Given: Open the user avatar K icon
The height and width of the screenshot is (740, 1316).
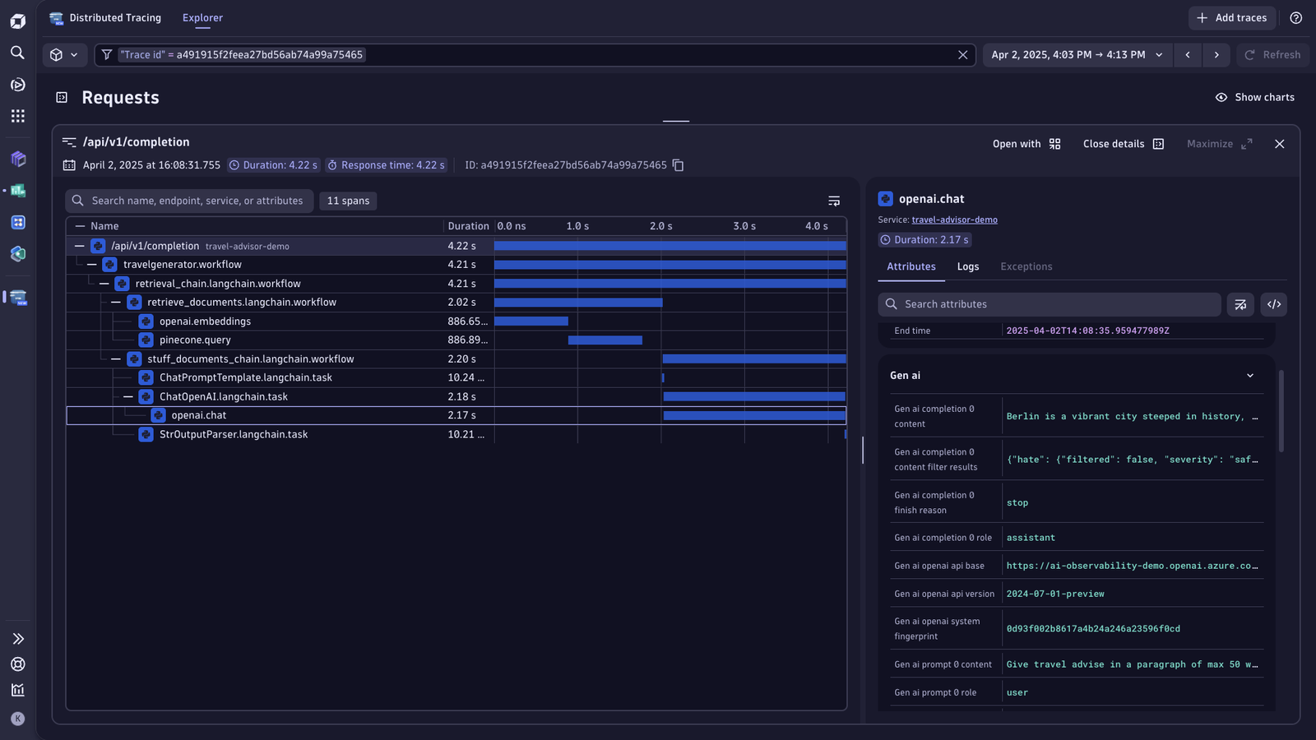Looking at the screenshot, I should 17,719.
